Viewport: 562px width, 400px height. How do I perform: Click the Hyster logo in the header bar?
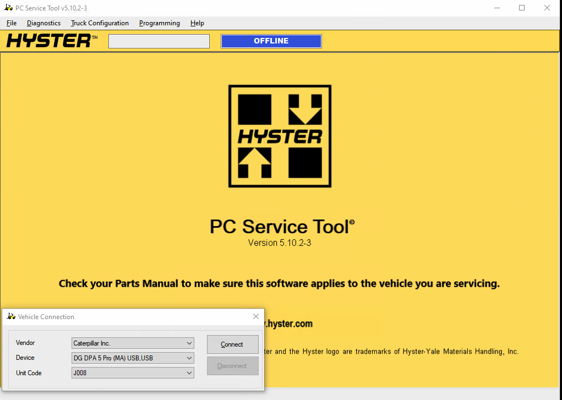52,41
